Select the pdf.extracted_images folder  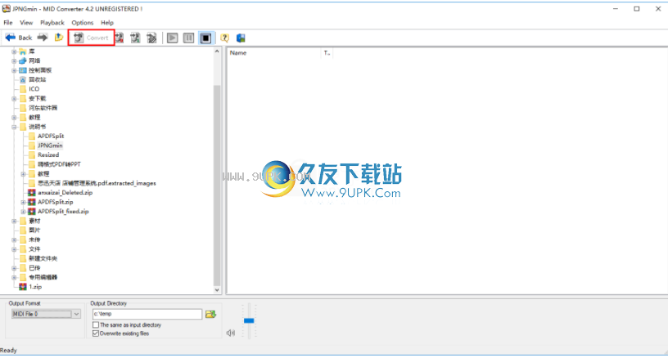(97, 183)
